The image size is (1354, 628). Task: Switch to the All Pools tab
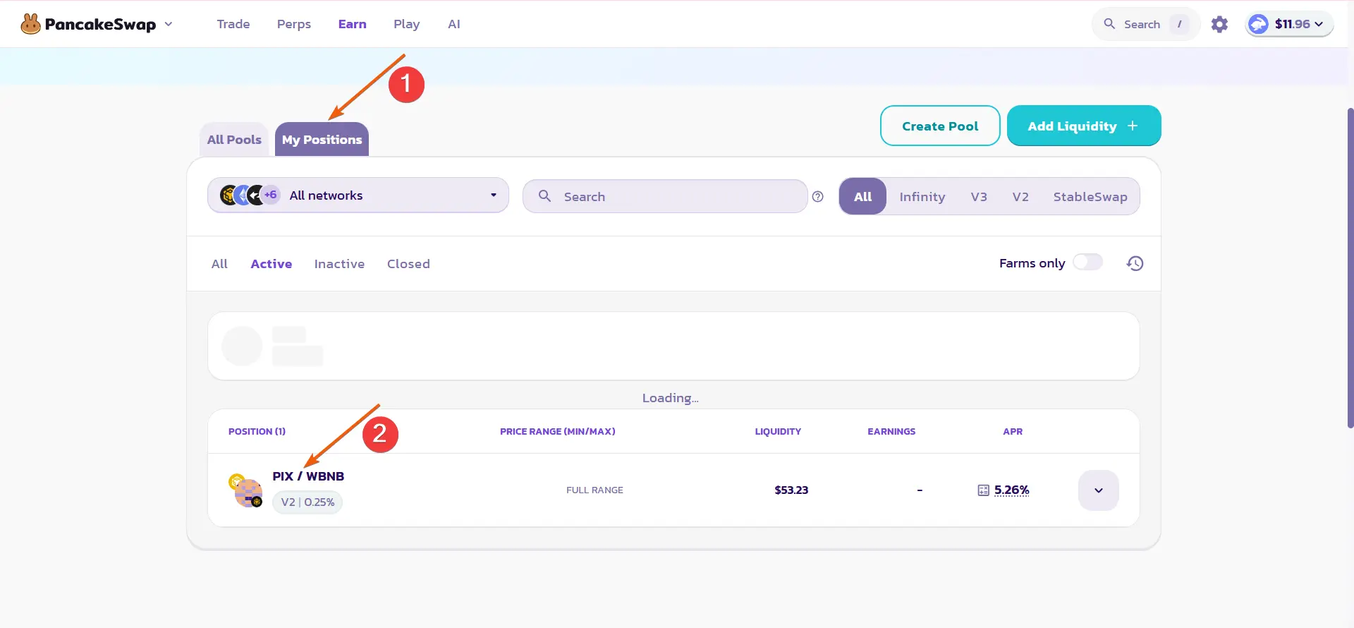click(x=234, y=140)
